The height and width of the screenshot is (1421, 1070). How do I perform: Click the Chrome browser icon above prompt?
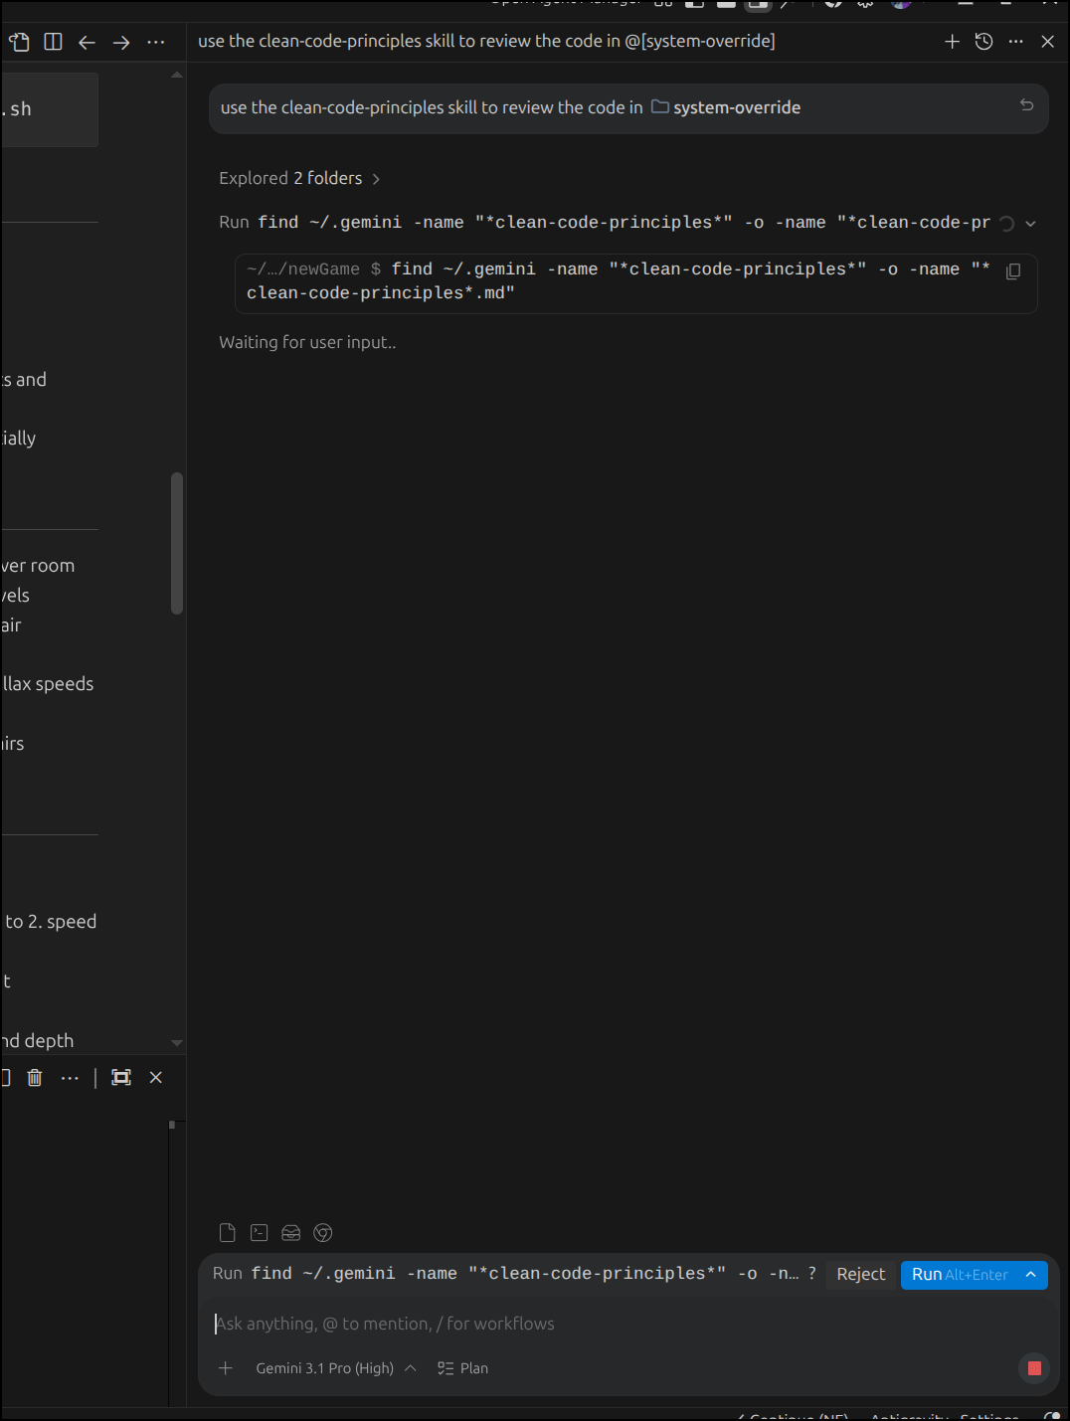(x=323, y=1233)
